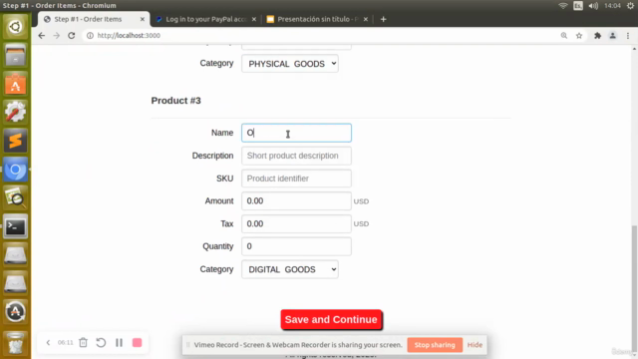This screenshot has height=359, width=638.
Task: Close the Step #1 - Order Items tab
Action: point(143,19)
